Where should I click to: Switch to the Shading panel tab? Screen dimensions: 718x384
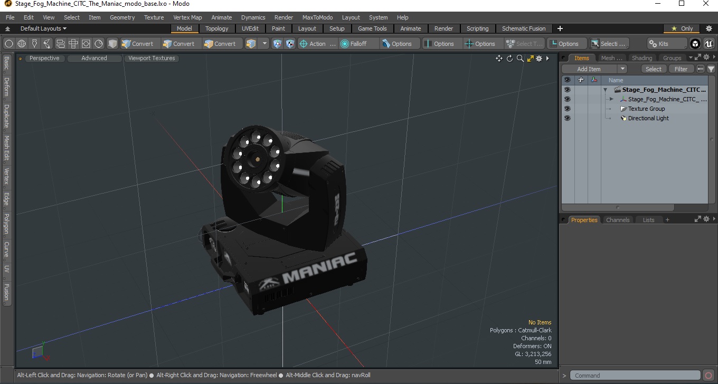pyautogui.click(x=642, y=58)
